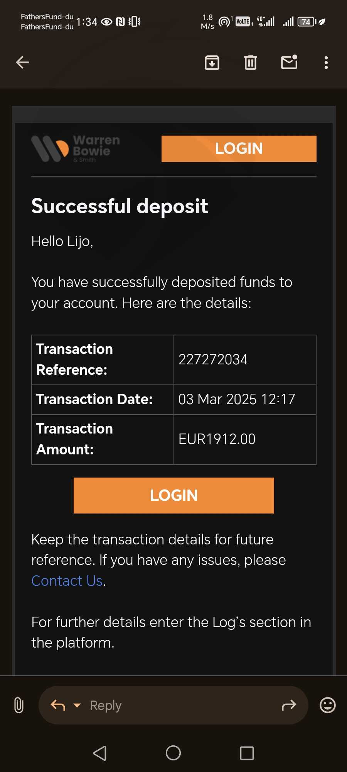The image size is (347, 772).
Task: Tap the forward arrow in reply bar
Action: click(289, 705)
